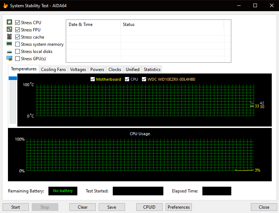Toggle CPU temperature graph checkbox

coord(127,79)
